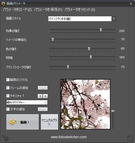Click the マニュアルブラシ button
This screenshot has width=135, height=143.
(x=49, y=122)
